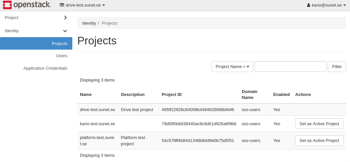The width and height of the screenshot is (350, 162).
Task: Click Yes in the drive-test row
Action: pos(277,109)
